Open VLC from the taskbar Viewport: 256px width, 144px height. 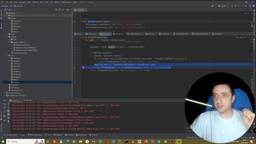point(133,142)
